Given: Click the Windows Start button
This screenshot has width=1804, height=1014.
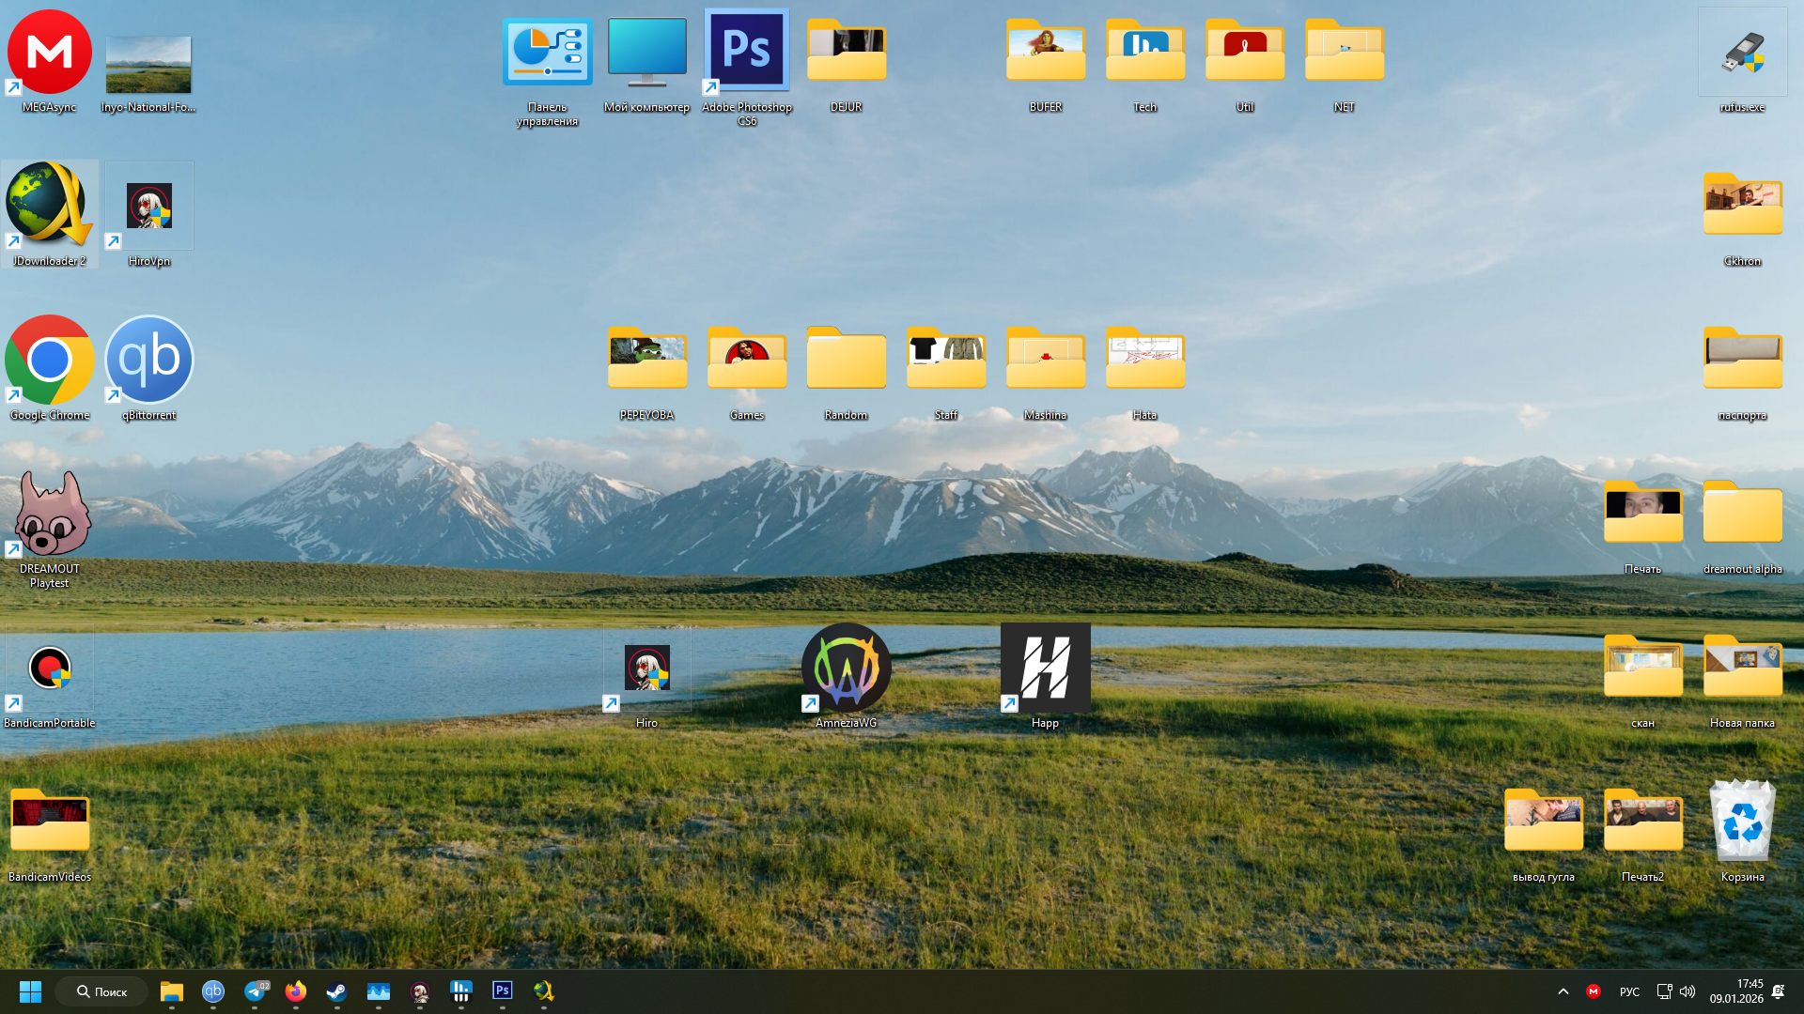Looking at the screenshot, I should click(x=30, y=991).
